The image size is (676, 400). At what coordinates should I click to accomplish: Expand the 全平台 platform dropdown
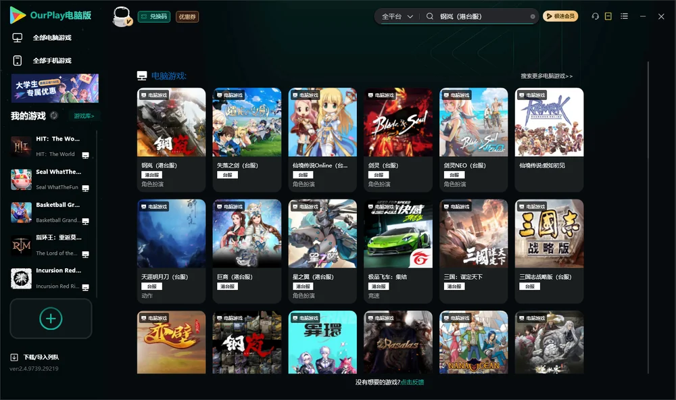click(x=397, y=16)
